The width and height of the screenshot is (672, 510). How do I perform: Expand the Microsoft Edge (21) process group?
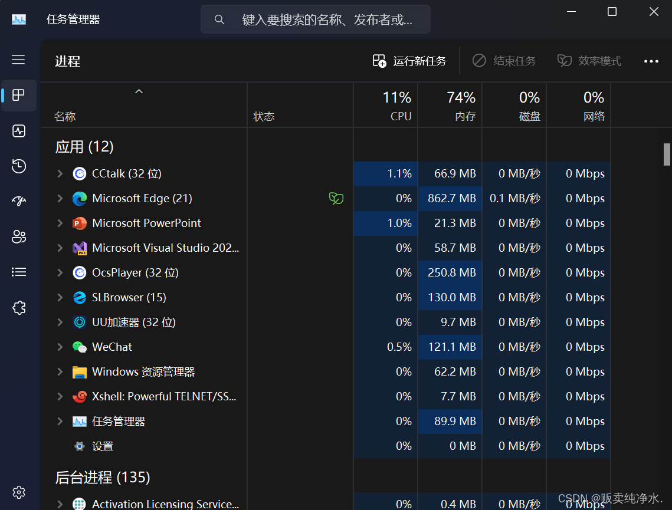click(x=60, y=199)
